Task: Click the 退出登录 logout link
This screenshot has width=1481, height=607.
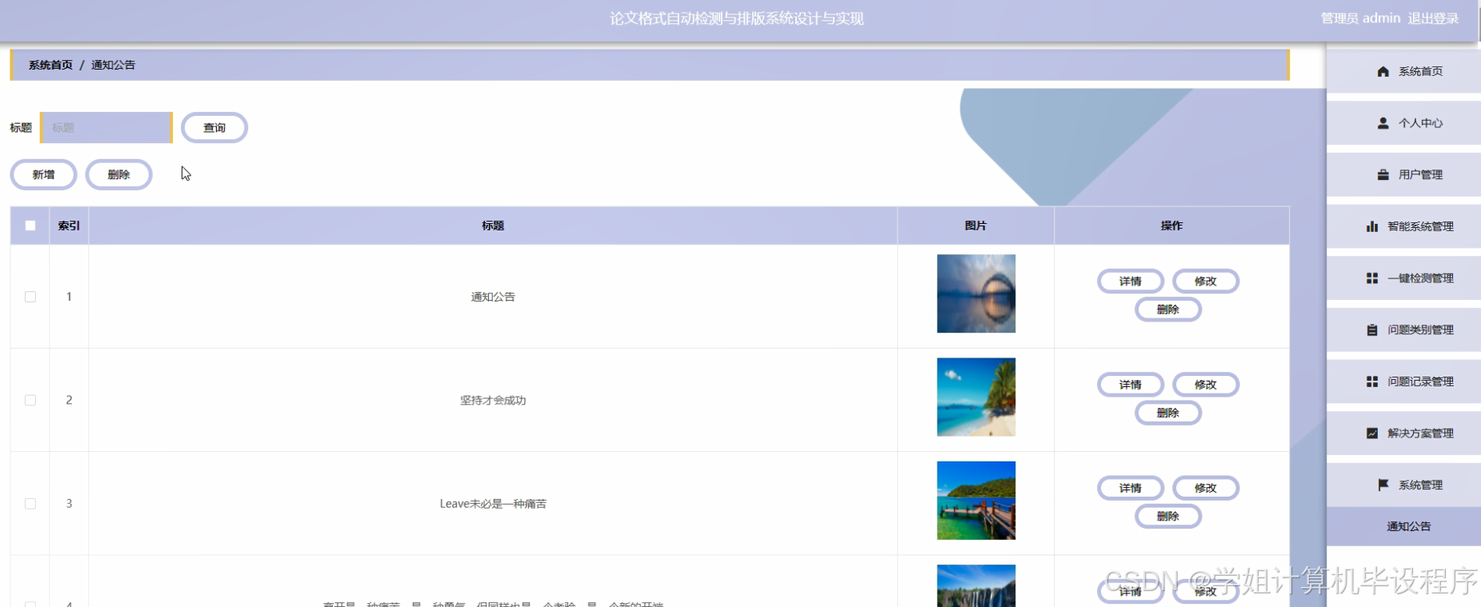Action: (x=1433, y=18)
